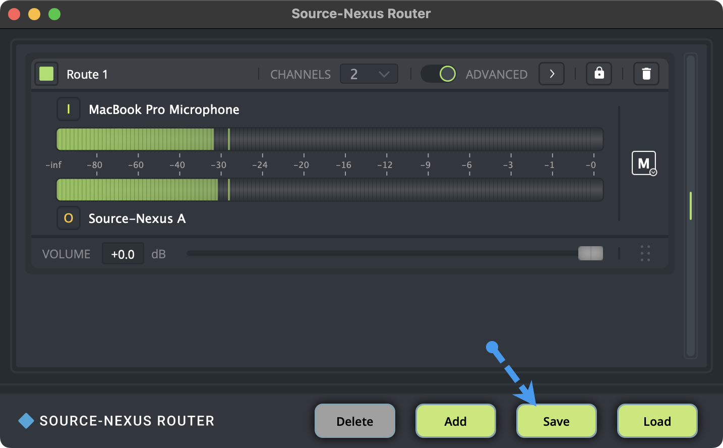The width and height of the screenshot is (723, 448).
Task: Close the Source-Nexus Router window
Action: (14, 14)
